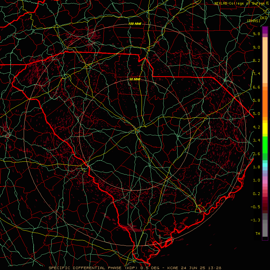Click the 2.6 value on the color scale

(256, 154)
